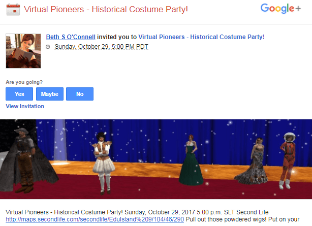The width and height of the screenshot is (312, 226).
Task: Click the event description paragraph text
Action: (x=152, y=216)
